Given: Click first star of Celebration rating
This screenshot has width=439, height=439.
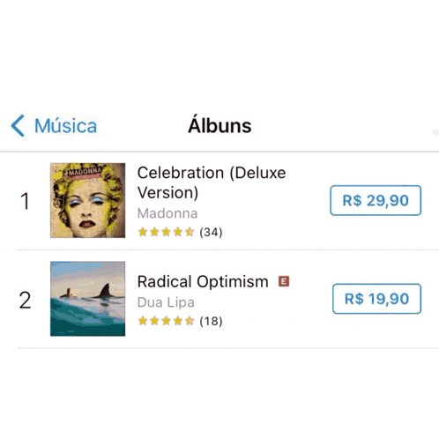Looking at the screenshot, I should pyautogui.click(x=143, y=232).
